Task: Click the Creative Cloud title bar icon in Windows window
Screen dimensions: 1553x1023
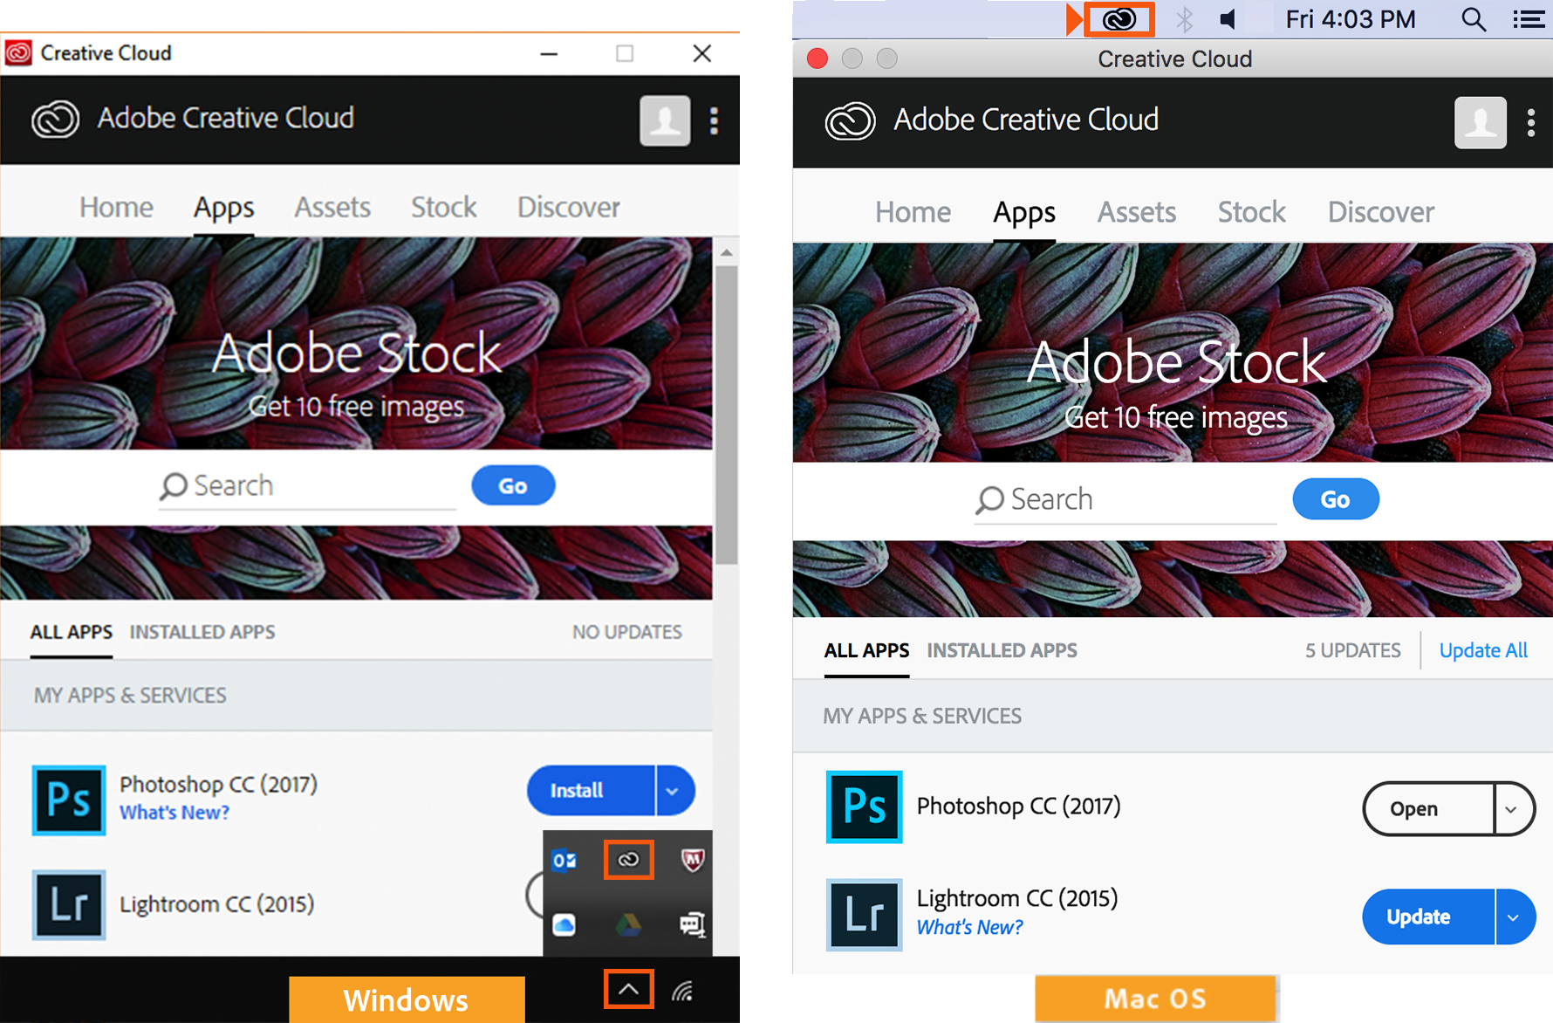Action: (x=18, y=53)
